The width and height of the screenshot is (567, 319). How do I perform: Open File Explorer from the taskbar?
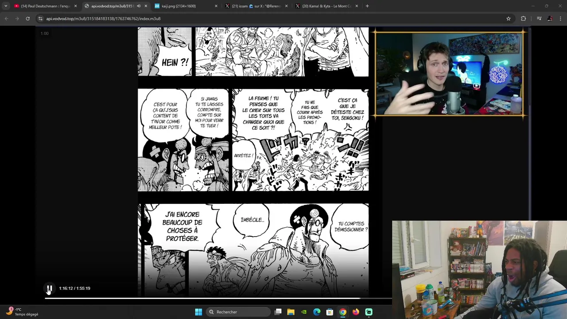point(291,312)
